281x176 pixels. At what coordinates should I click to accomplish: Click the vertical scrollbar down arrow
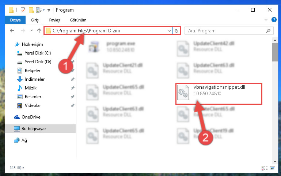[275, 161]
